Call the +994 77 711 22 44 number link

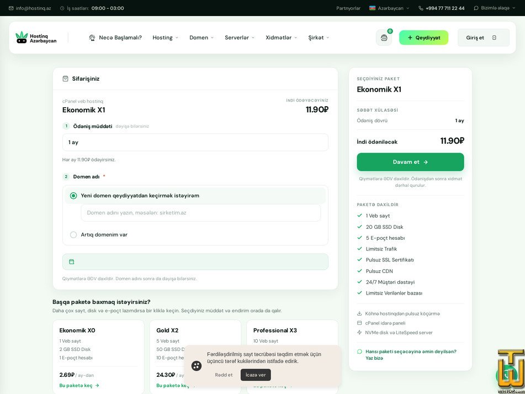[445, 8]
